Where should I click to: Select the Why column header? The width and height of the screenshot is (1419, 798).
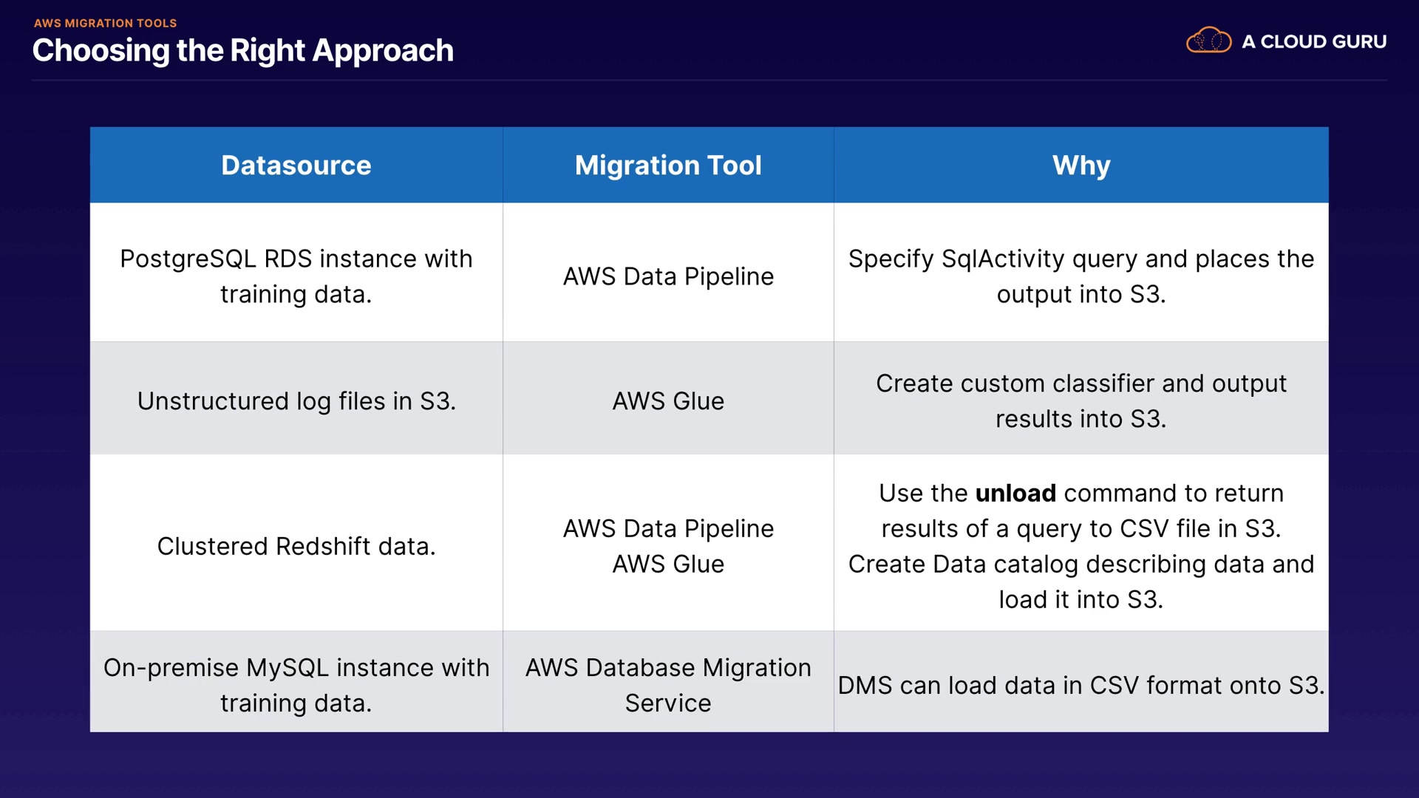point(1081,166)
